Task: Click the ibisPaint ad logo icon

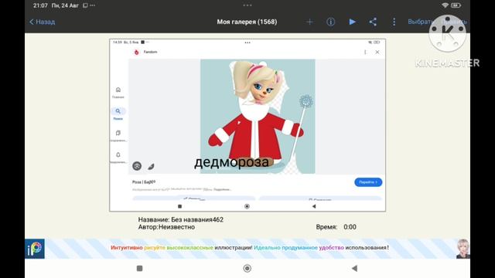Action: pos(35,249)
